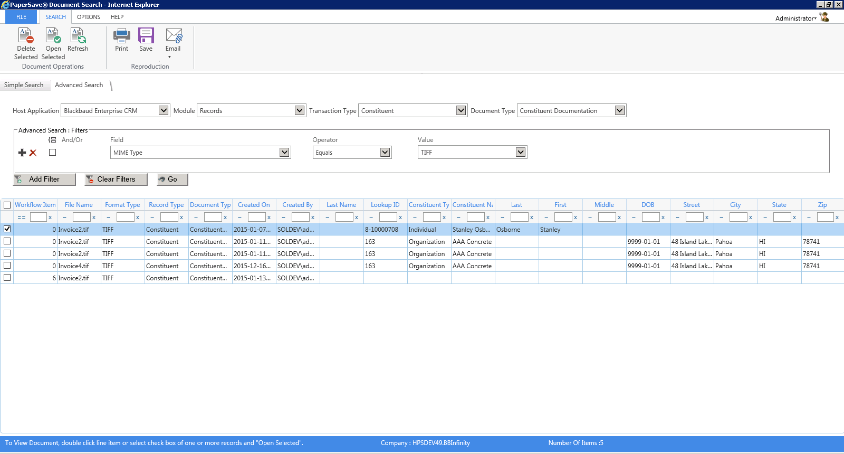Clear the Workflow Item column filter x

pos(50,217)
